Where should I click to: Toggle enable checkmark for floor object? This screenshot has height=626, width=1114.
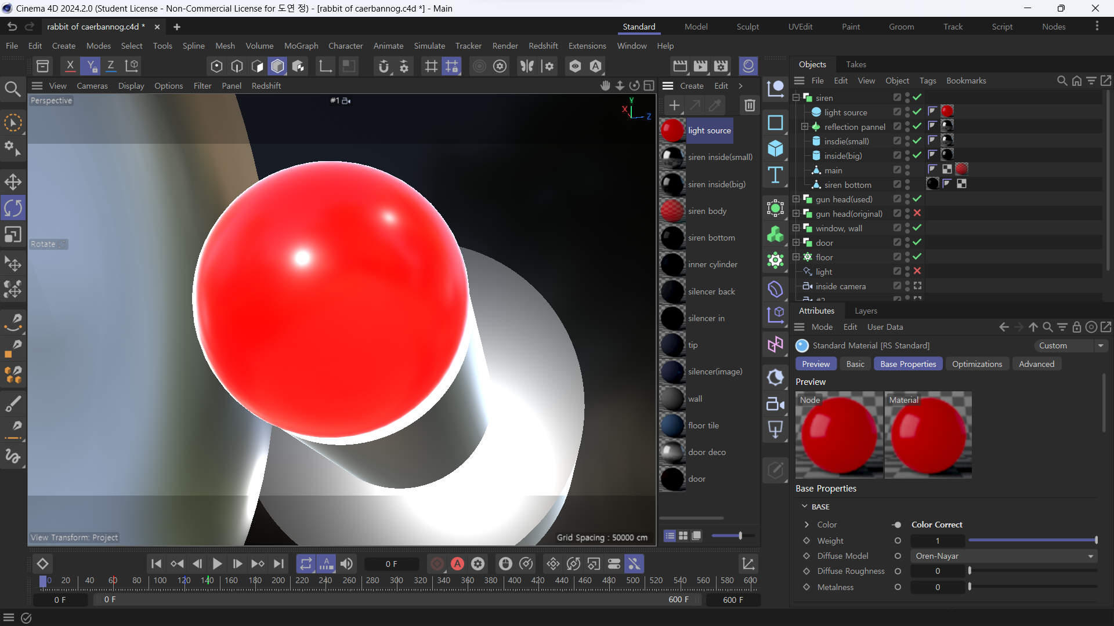(917, 257)
